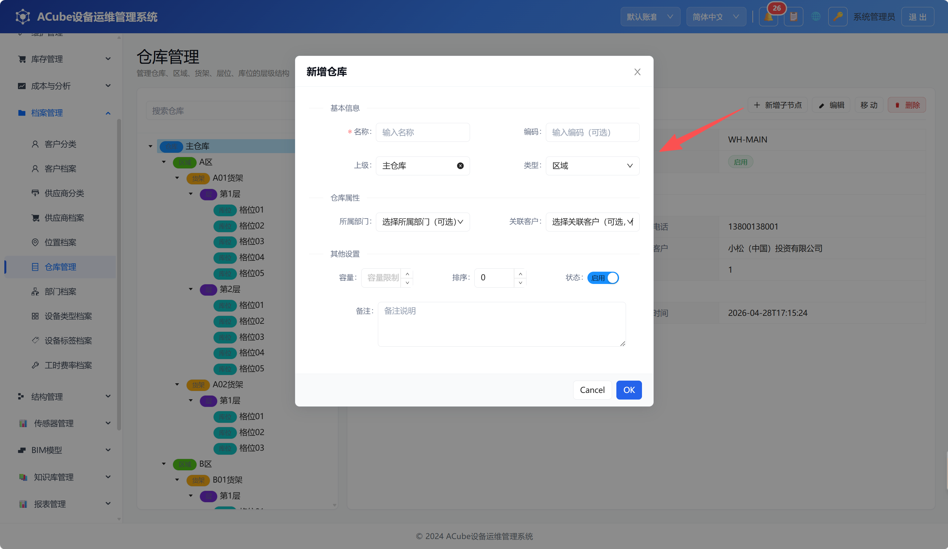This screenshot has height=549, width=948.
Task: Click the 备注 textarea
Action: coord(502,324)
